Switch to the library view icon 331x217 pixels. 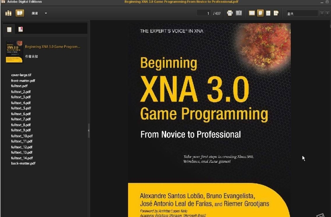click(x=8, y=13)
